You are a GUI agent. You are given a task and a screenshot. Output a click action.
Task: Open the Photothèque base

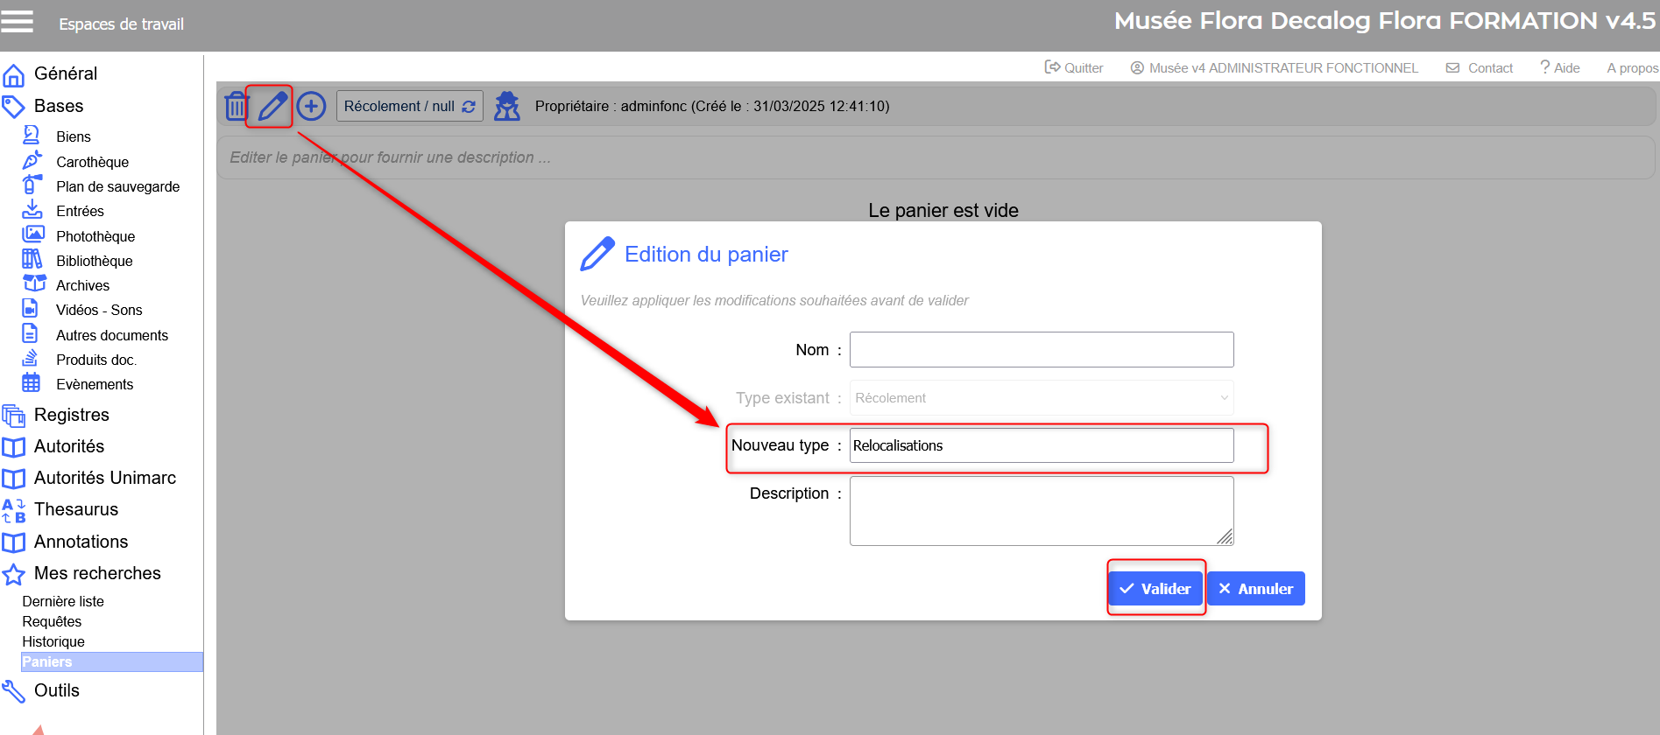[95, 236]
